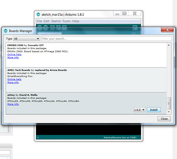The width and height of the screenshot is (177, 159).
Task: Click EMoRo 2560 board description text
Action: [x=38, y=51]
